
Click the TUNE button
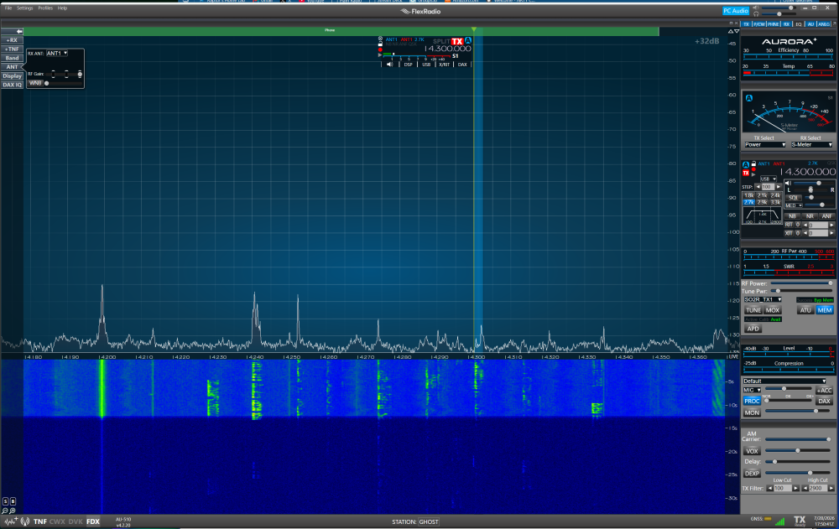[x=753, y=310]
